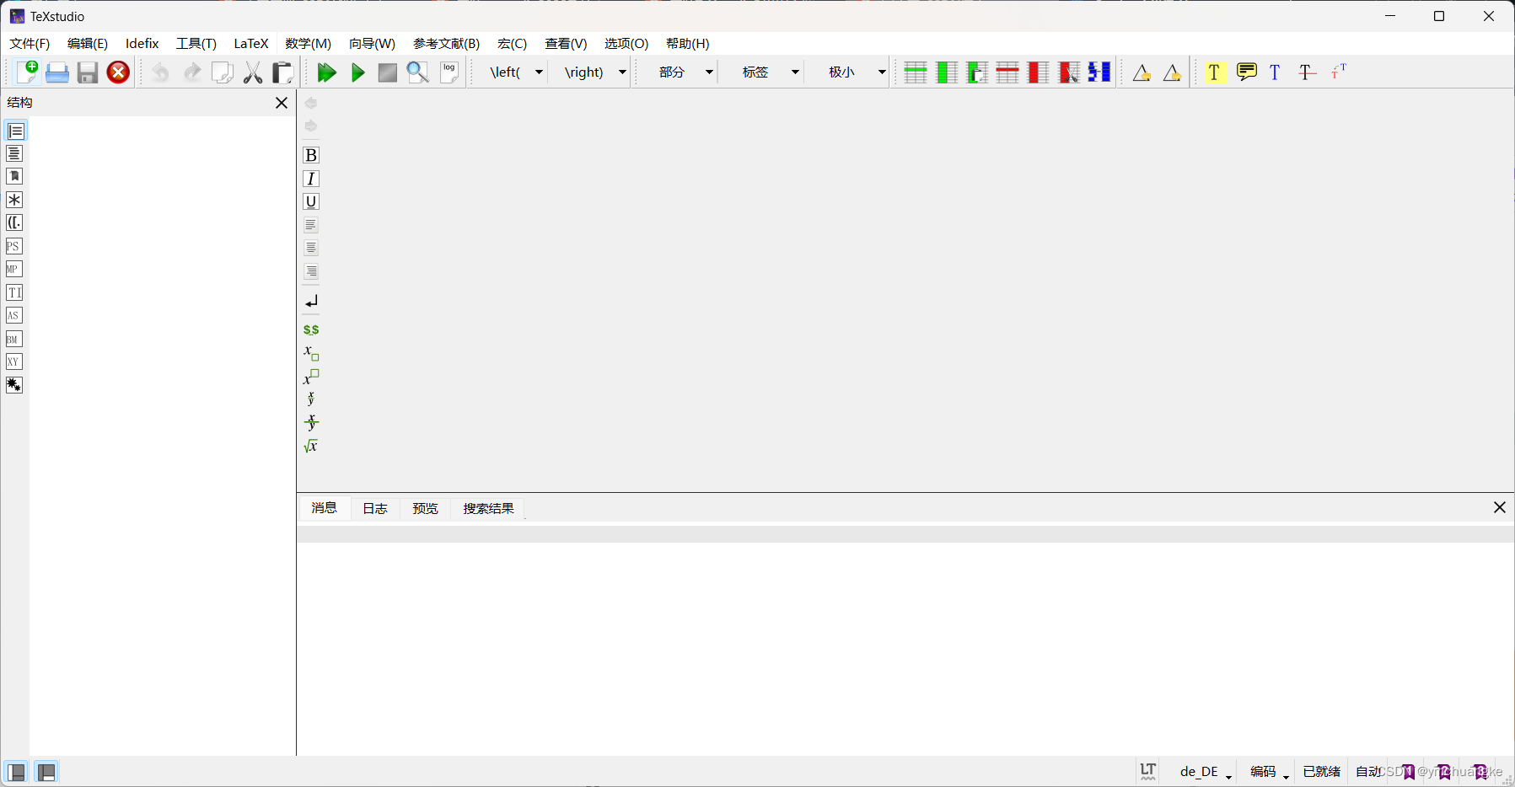Select the 消息 tab

325,508
